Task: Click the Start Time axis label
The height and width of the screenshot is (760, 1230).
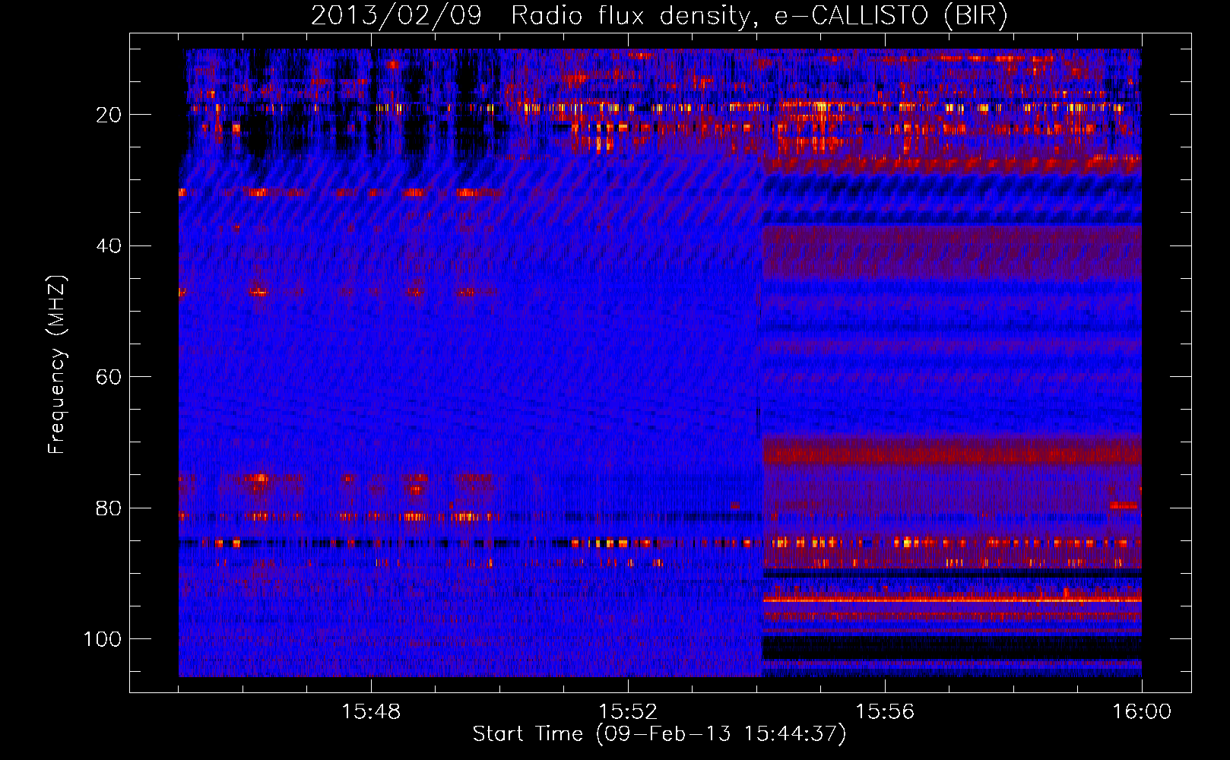Action: tap(659, 734)
